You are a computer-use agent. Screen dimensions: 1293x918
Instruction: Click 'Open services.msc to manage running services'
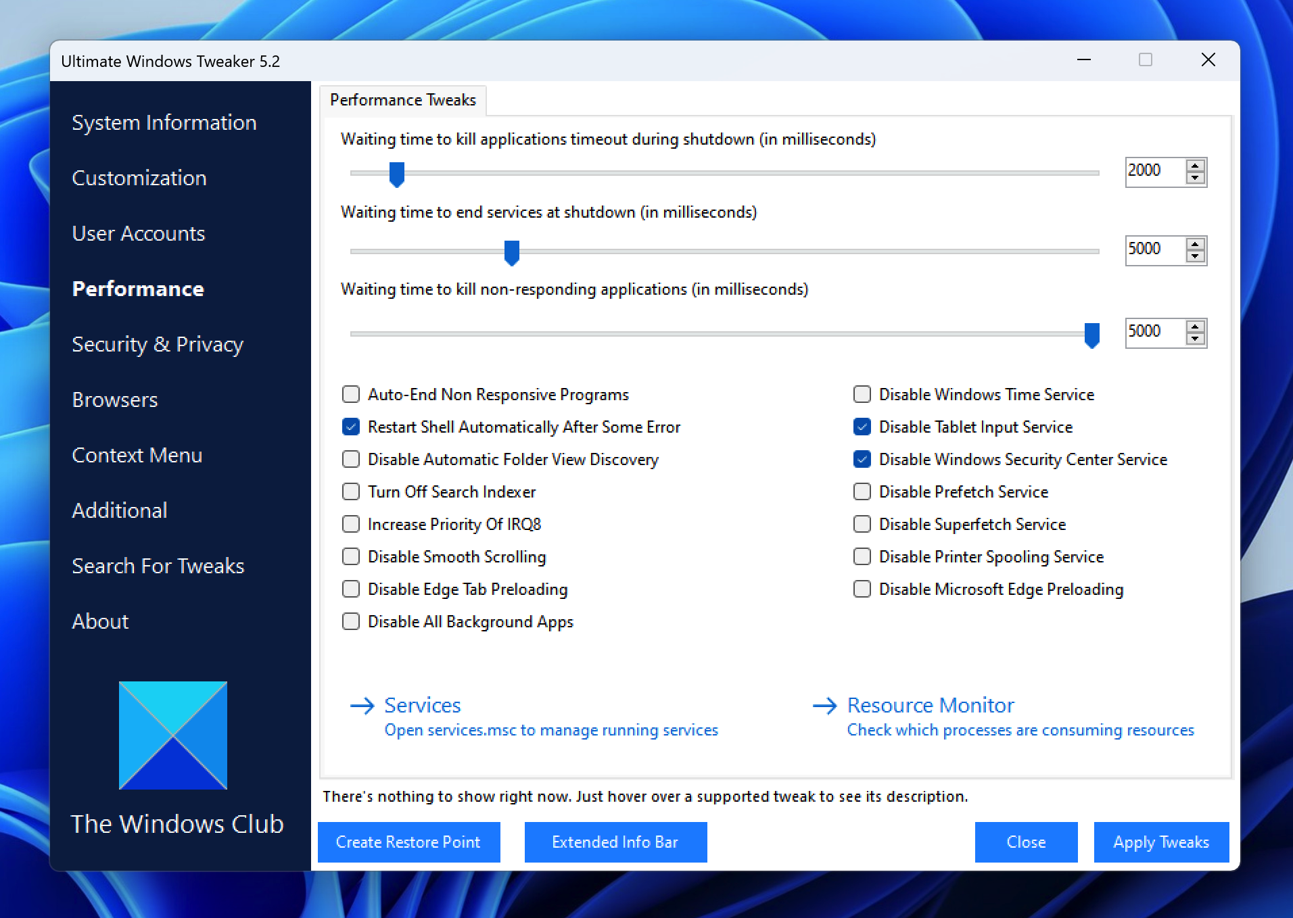coord(551,730)
